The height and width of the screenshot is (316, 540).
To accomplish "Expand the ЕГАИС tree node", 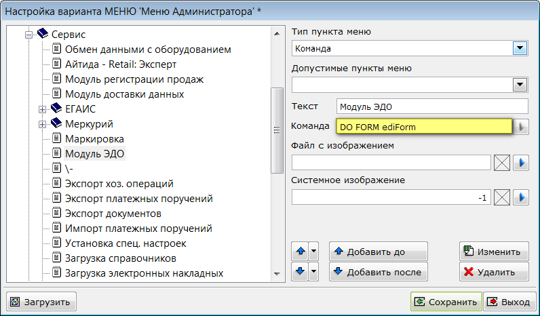I will 42,109.
